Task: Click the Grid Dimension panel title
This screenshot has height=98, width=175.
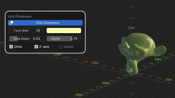Action: 20,16
